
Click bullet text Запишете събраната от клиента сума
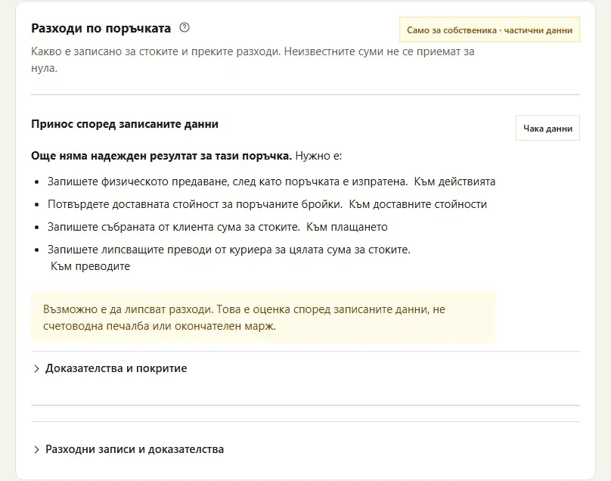[x=174, y=227]
